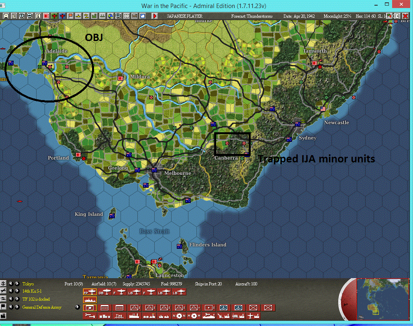Click the 'C' icon in top bar

tap(397, 16)
